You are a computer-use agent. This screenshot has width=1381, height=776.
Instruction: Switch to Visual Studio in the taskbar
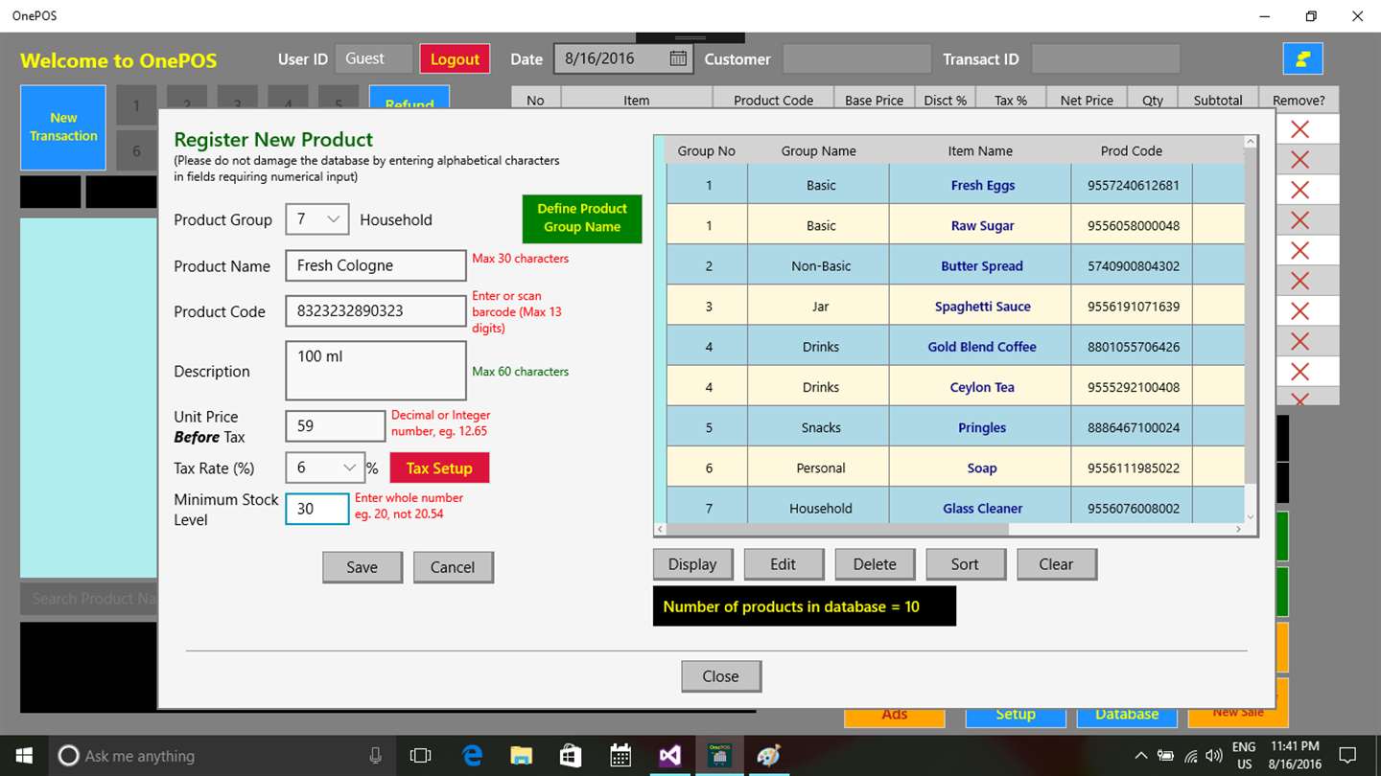tap(669, 756)
